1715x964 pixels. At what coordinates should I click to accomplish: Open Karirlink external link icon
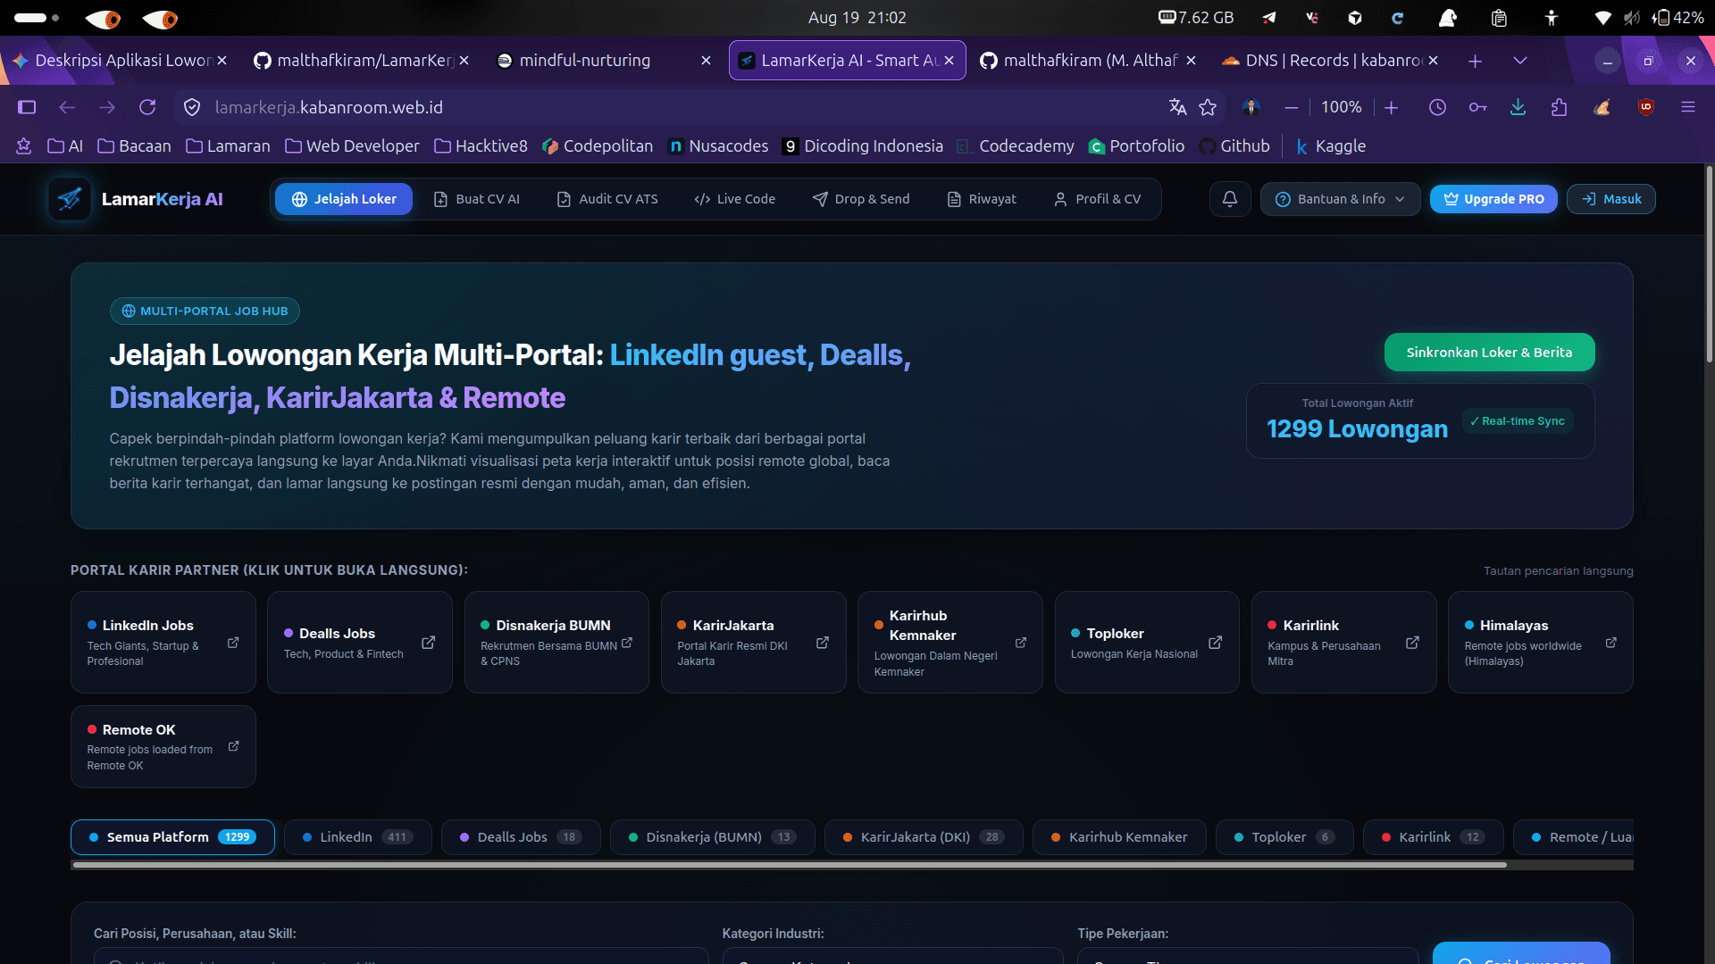[x=1412, y=643]
